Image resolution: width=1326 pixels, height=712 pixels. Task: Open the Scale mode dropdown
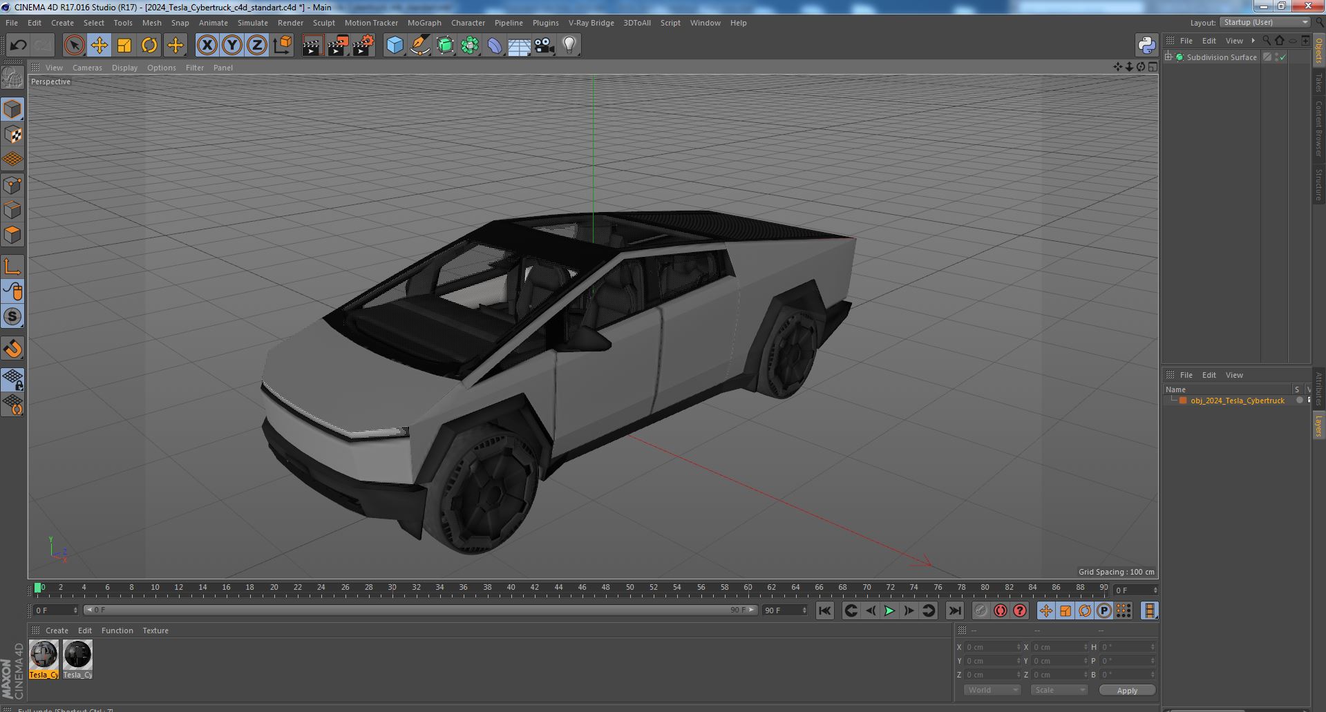[x=1059, y=690]
